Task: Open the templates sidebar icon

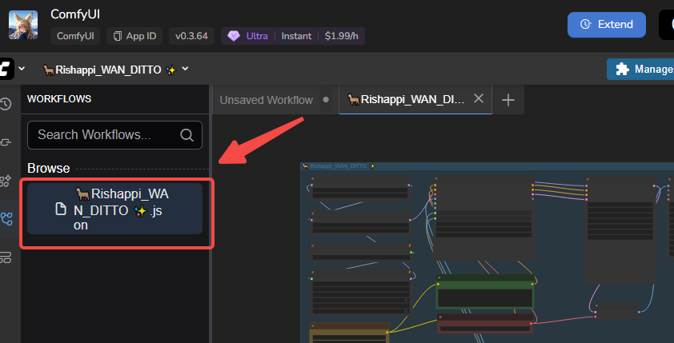Action: pyautogui.click(x=6, y=257)
